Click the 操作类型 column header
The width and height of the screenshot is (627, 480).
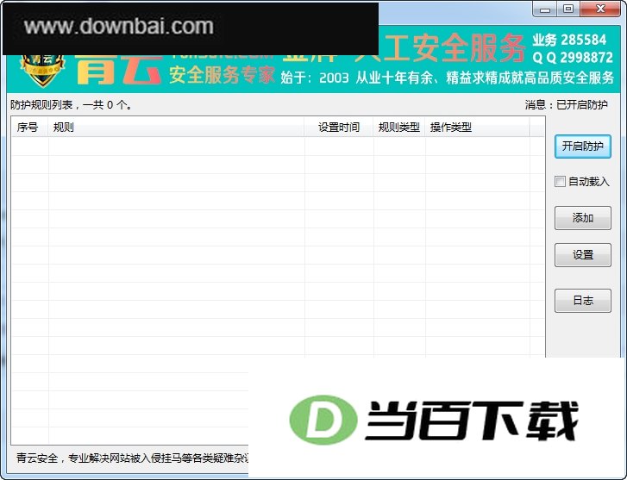477,127
